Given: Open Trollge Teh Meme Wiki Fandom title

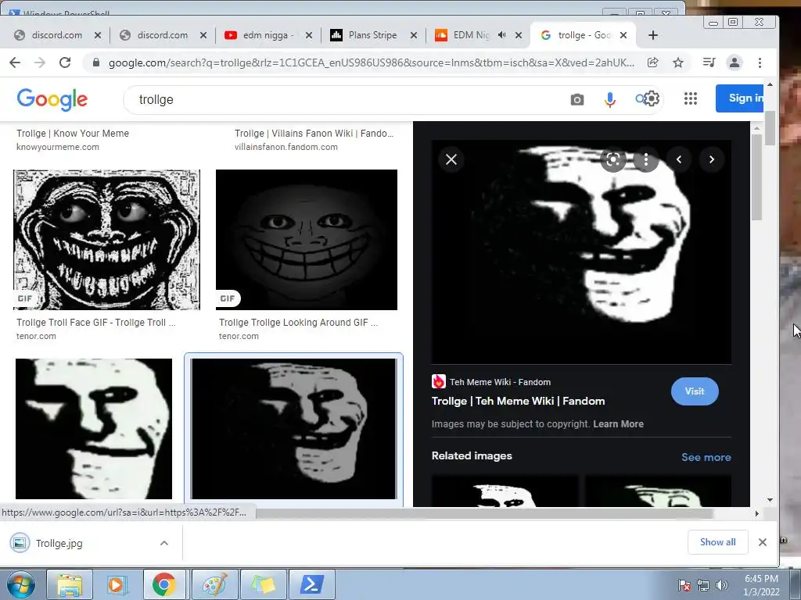Looking at the screenshot, I should [x=518, y=401].
